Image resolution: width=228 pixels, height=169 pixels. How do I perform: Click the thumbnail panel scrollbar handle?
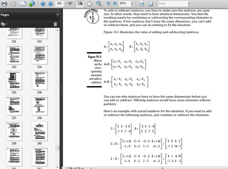point(58,148)
